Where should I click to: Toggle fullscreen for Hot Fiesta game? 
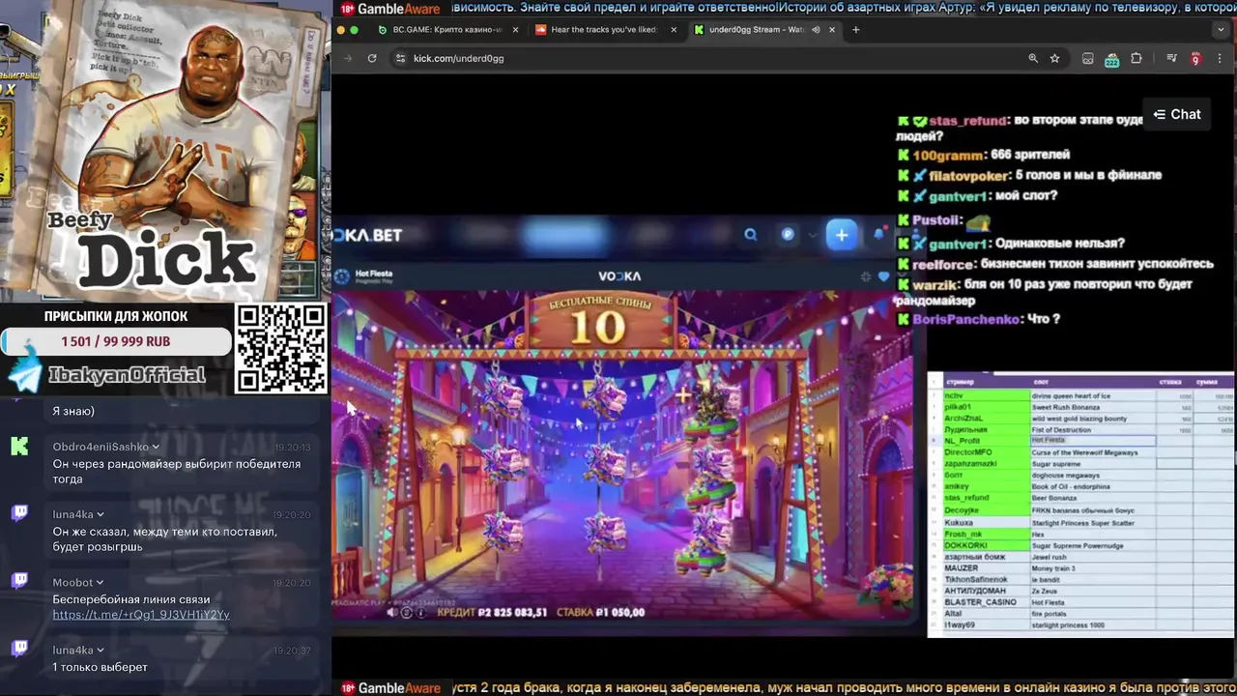click(866, 276)
